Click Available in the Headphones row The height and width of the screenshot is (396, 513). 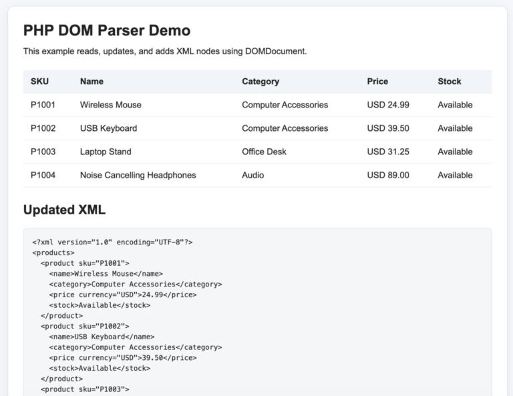(455, 175)
